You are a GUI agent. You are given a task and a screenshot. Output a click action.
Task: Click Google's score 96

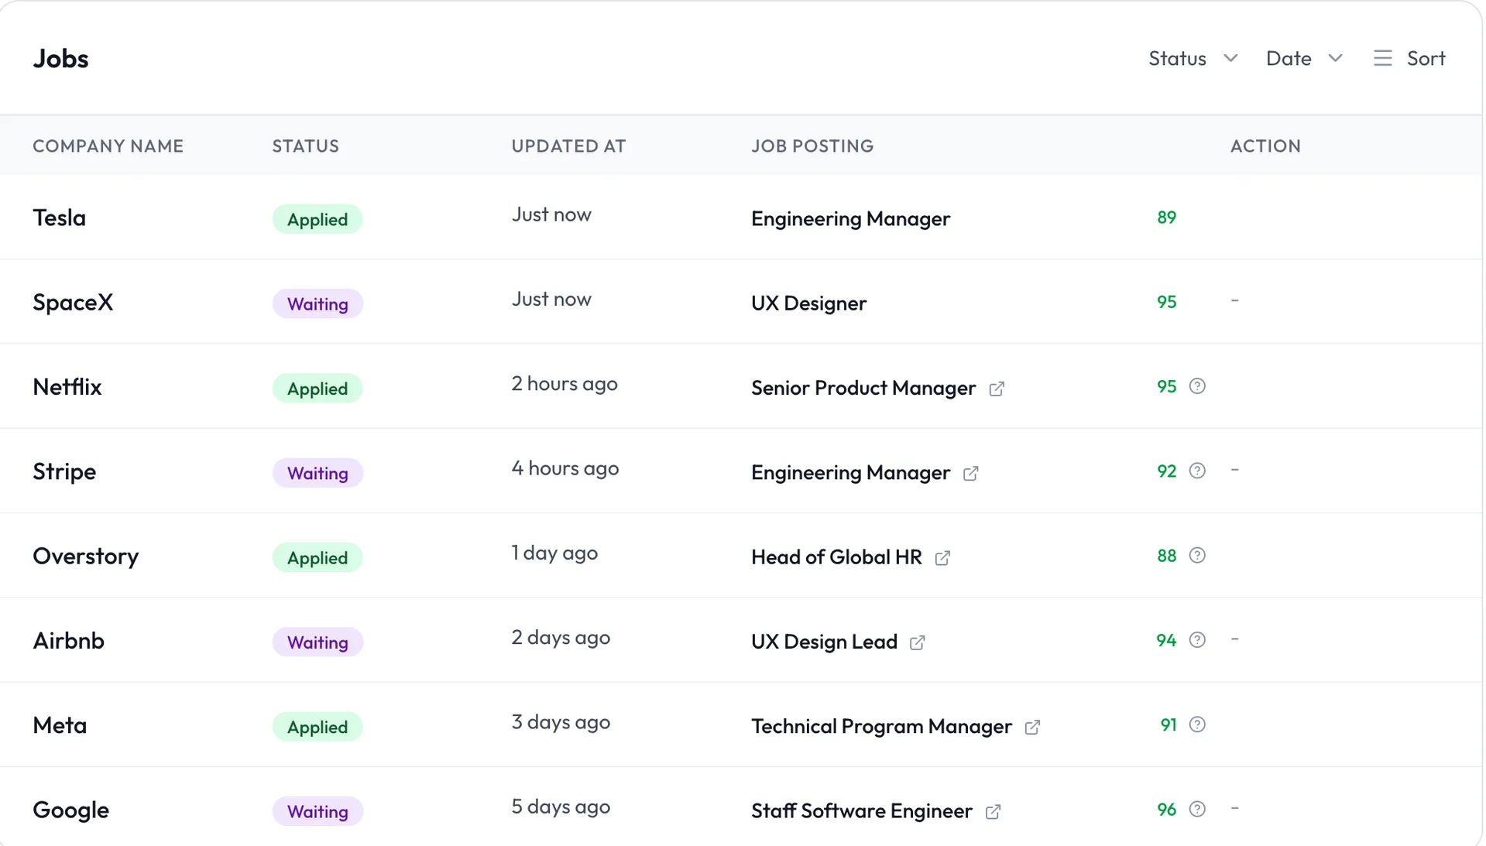pyautogui.click(x=1166, y=810)
